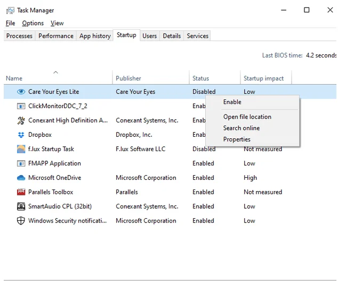Click the Conexant High Definition Audio icon
This screenshot has width=338, height=281.
21,120
